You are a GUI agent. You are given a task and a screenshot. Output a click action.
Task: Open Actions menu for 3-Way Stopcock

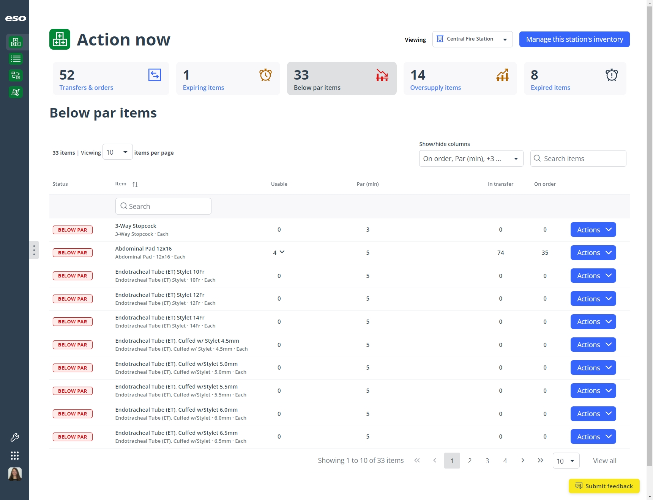(593, 230)
